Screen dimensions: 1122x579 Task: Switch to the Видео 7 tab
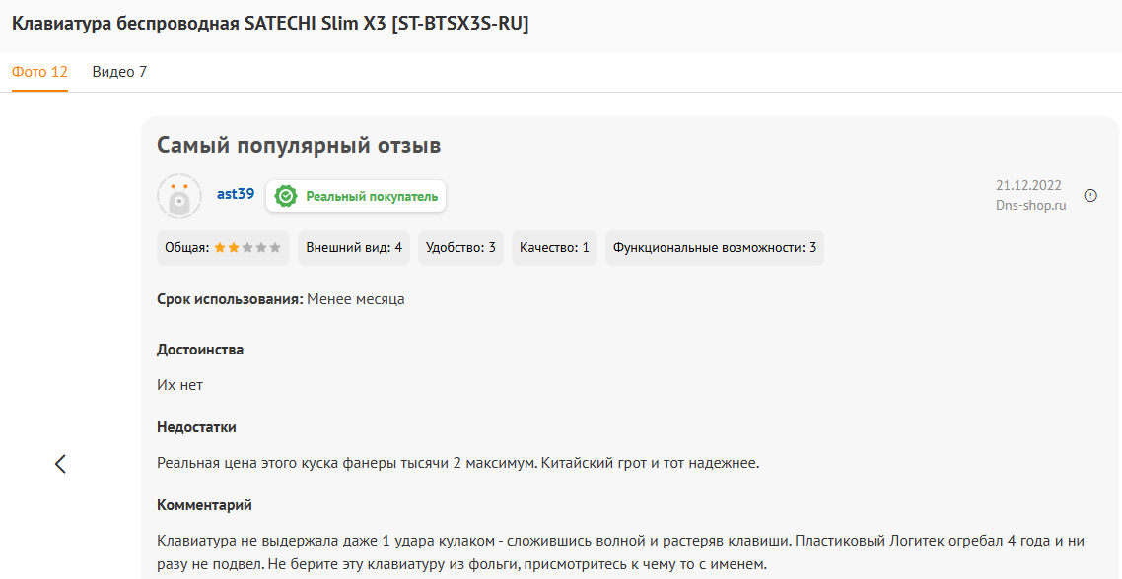click(x=119, y=72)
